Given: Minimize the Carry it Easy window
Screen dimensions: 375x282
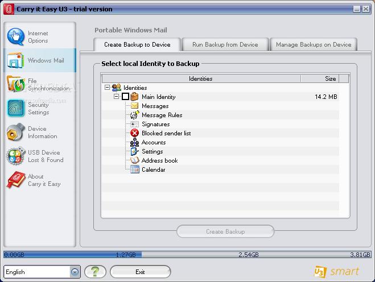Looking at the screenshot, I should 357,9.
